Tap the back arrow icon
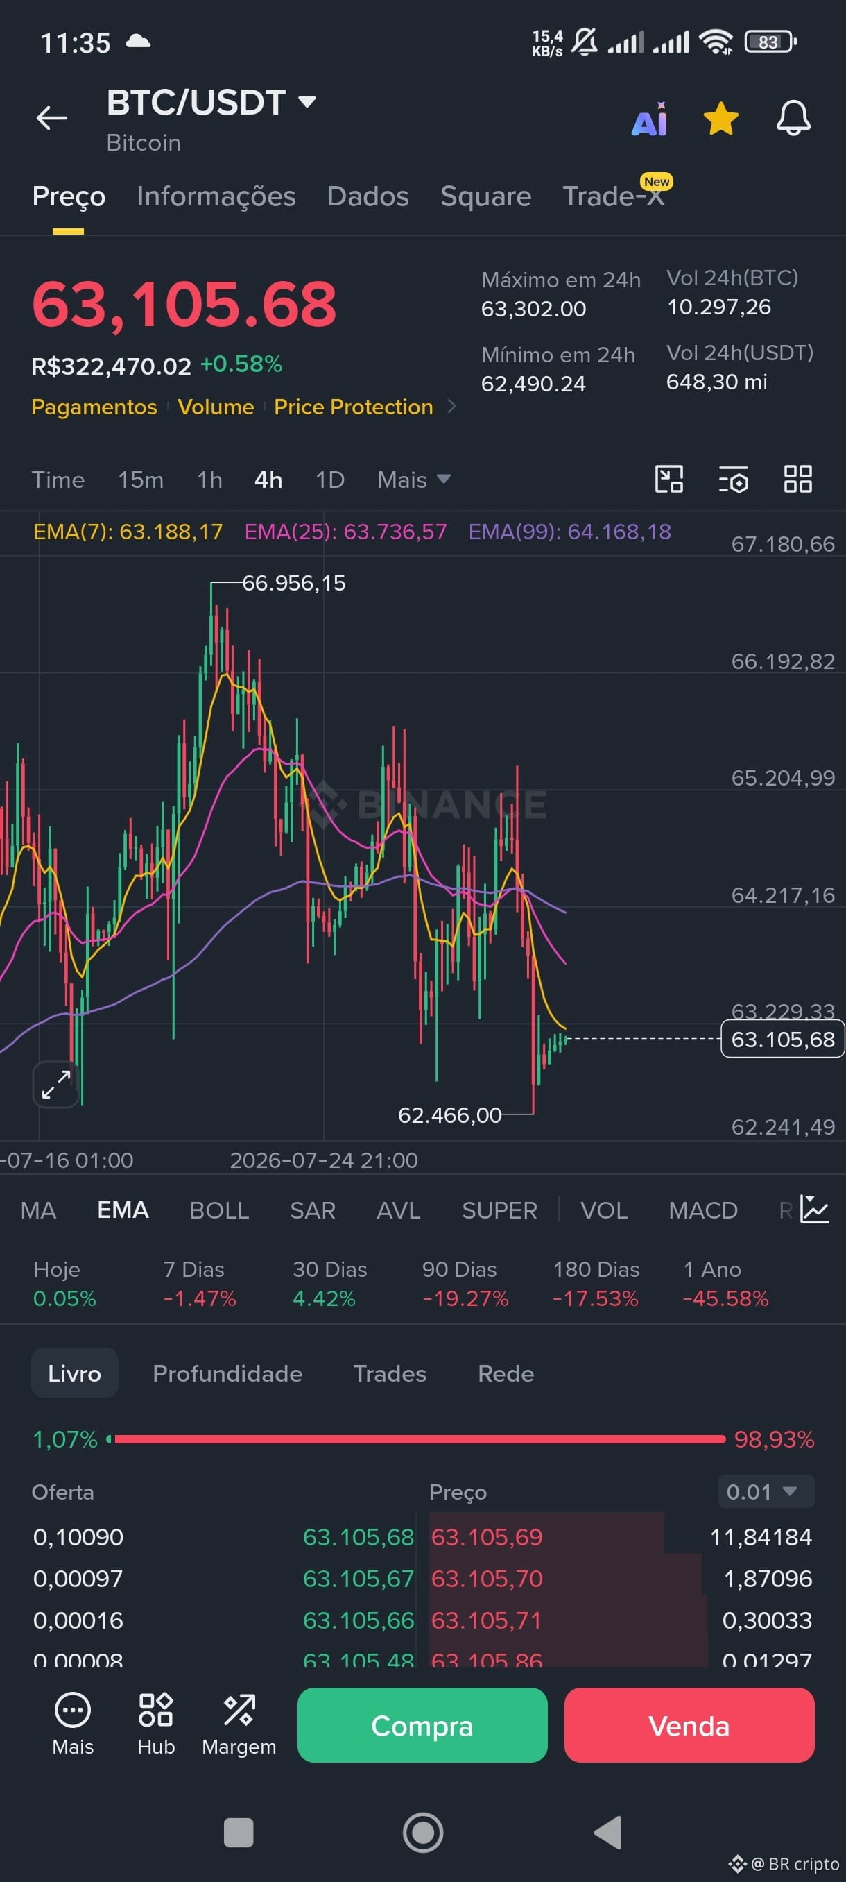The image size is (846, 1882). (52, 117)
